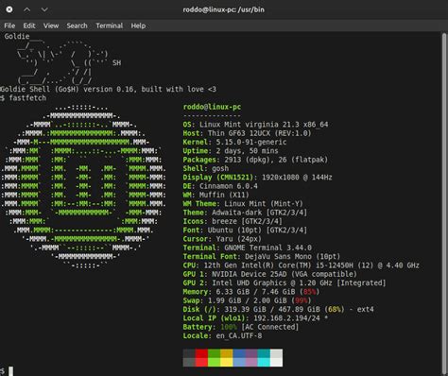Open the Terminal menu

(x=110, y=26)
